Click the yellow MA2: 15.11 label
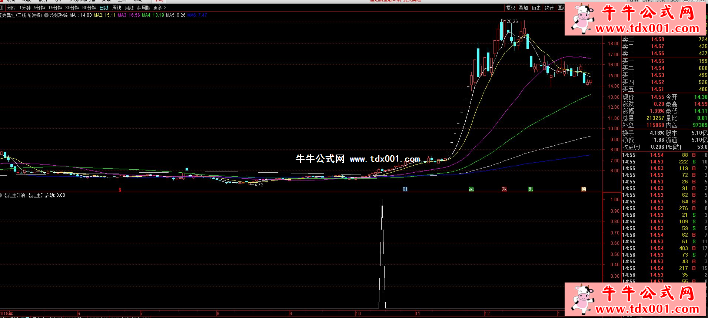The height and width of the screenshot is (318, 708). click(x=104, y=15)
